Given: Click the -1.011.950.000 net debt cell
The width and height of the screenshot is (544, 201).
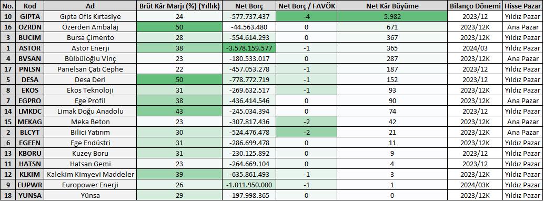Looking at the screenshot, I should [249, 185].
